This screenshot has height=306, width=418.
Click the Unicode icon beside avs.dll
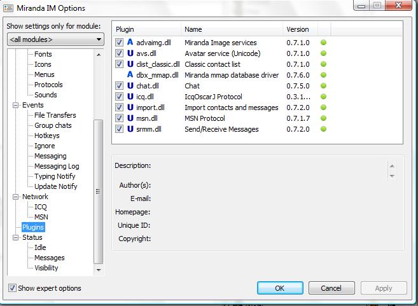pyautogui.click(x=130, y=53)
